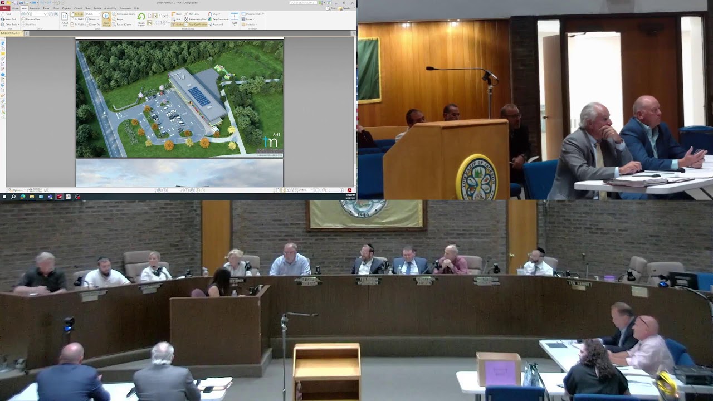Toggle Grid display
Viewport: 713px width, 401px height.
pyautogui.click(x=176, y=19)
